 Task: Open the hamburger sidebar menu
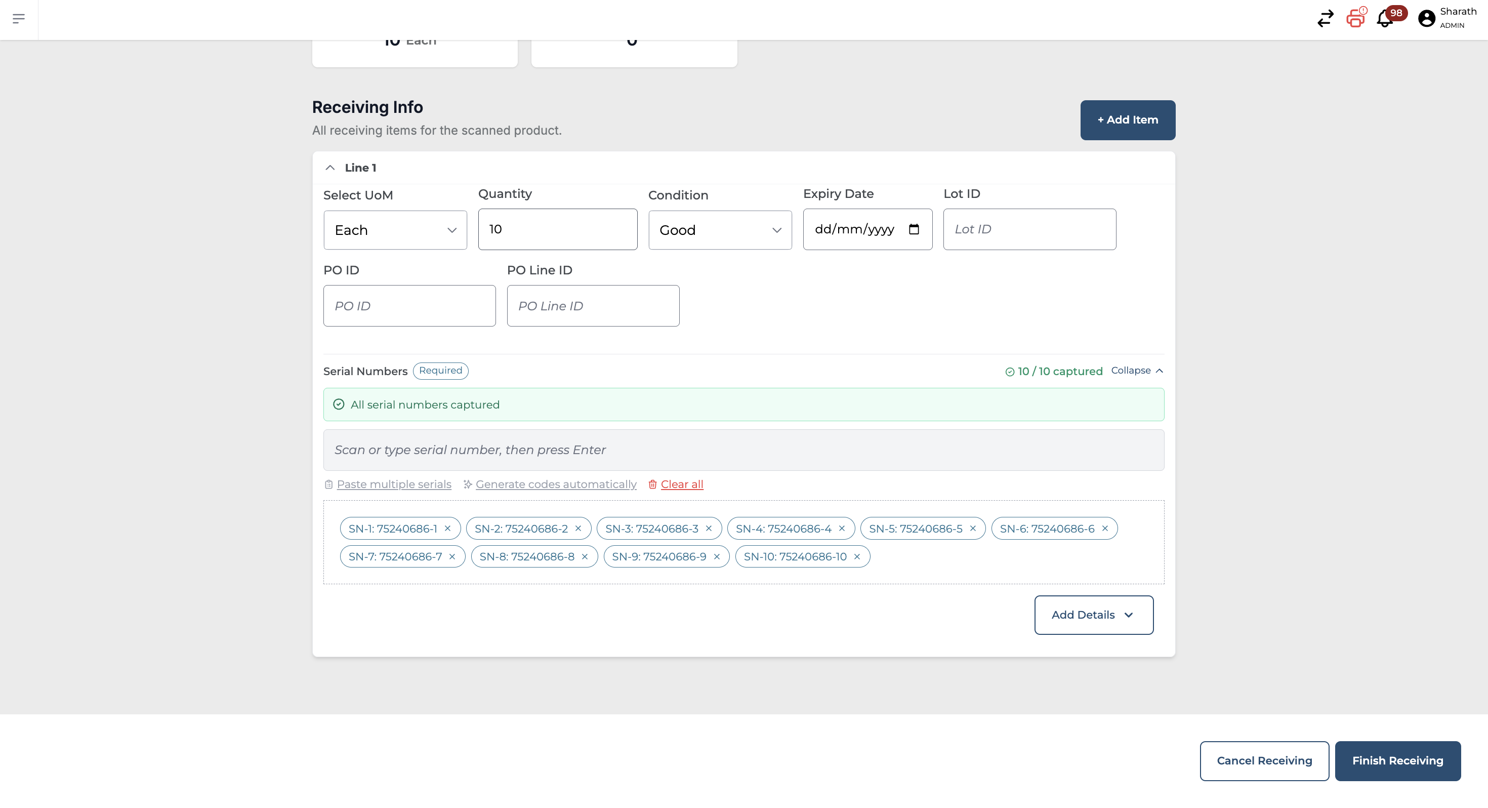pos(19,19)
